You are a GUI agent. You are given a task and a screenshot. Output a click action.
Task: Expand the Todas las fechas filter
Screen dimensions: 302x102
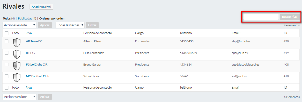(70, 25)
